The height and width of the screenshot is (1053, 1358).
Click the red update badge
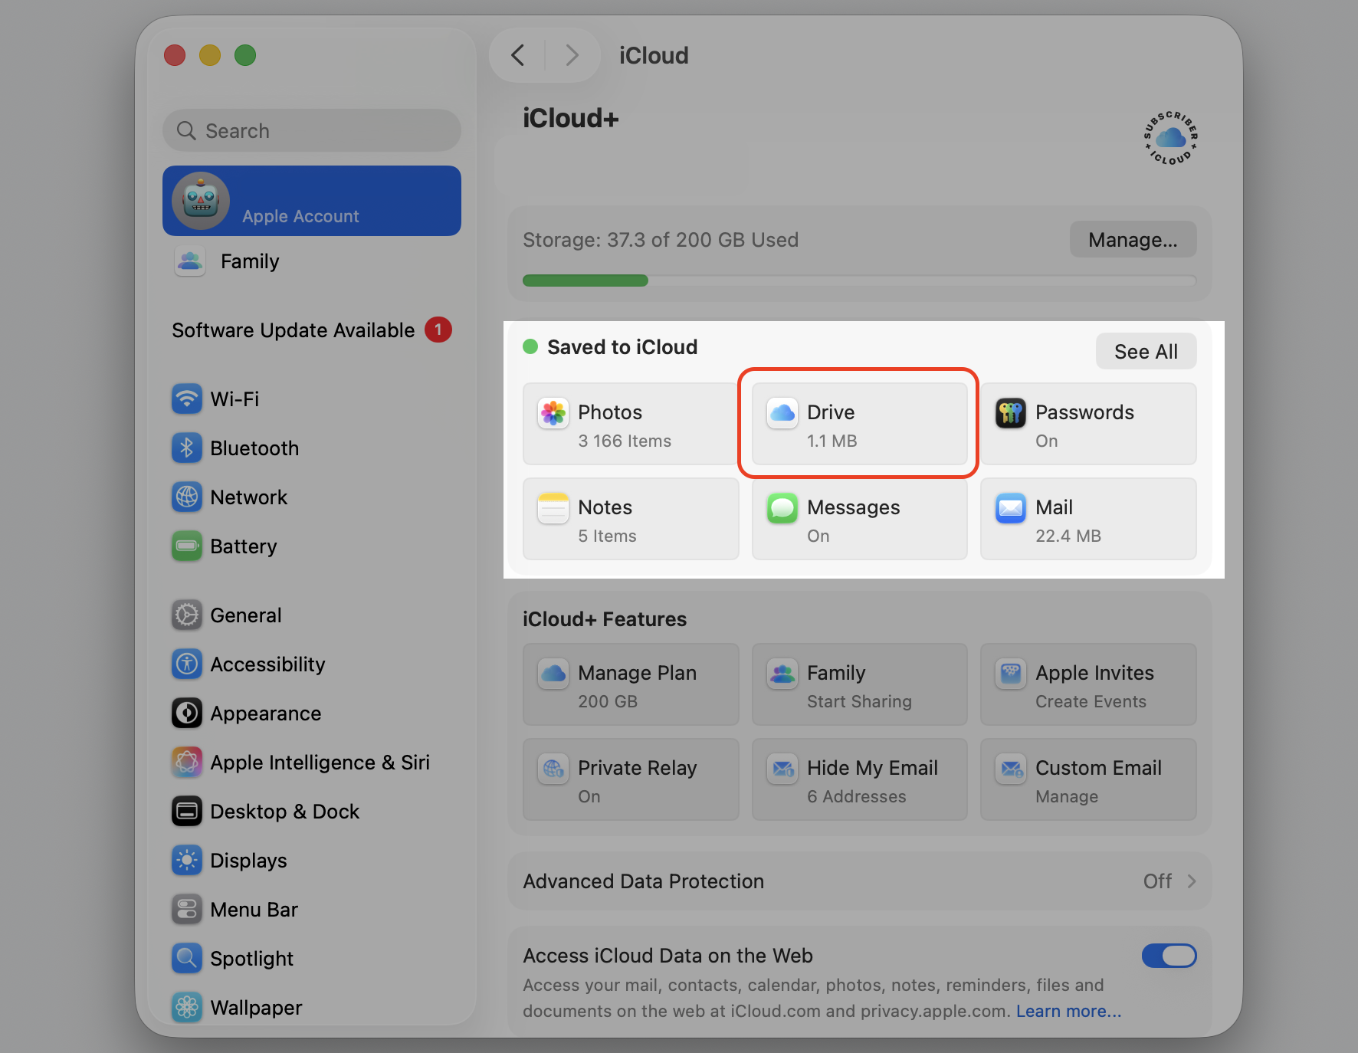pos(438,330)
